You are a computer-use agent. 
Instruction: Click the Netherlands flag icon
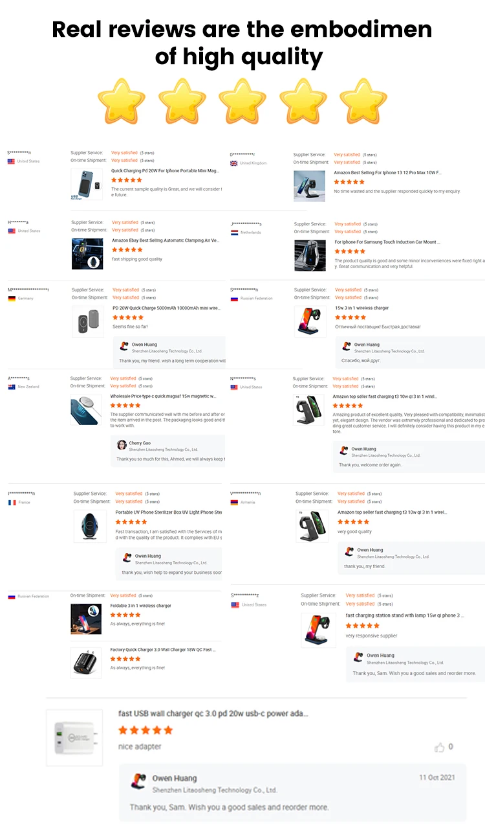point(234,232)
